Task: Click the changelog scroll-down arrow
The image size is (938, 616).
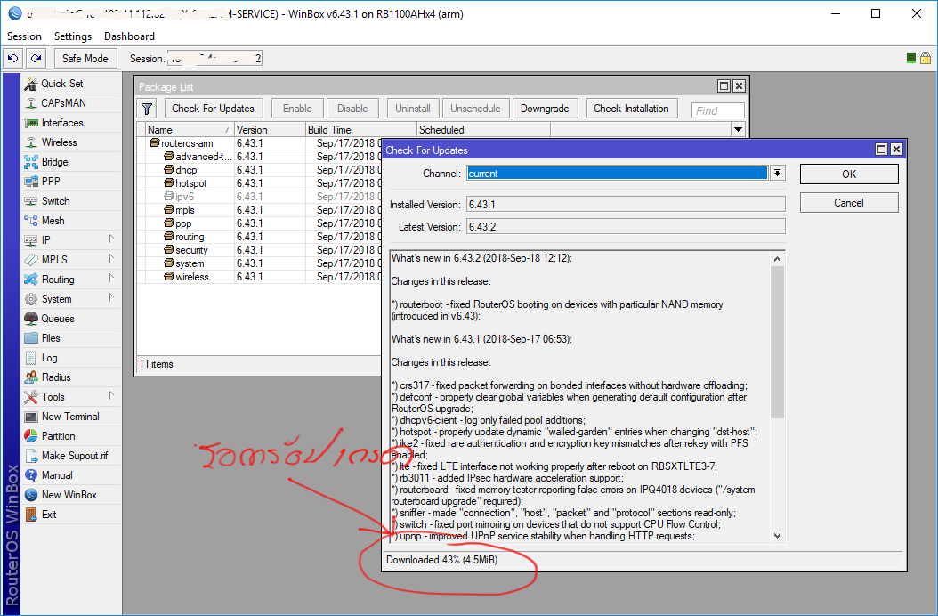Action: pyautogui.click(x=777, y=536)
